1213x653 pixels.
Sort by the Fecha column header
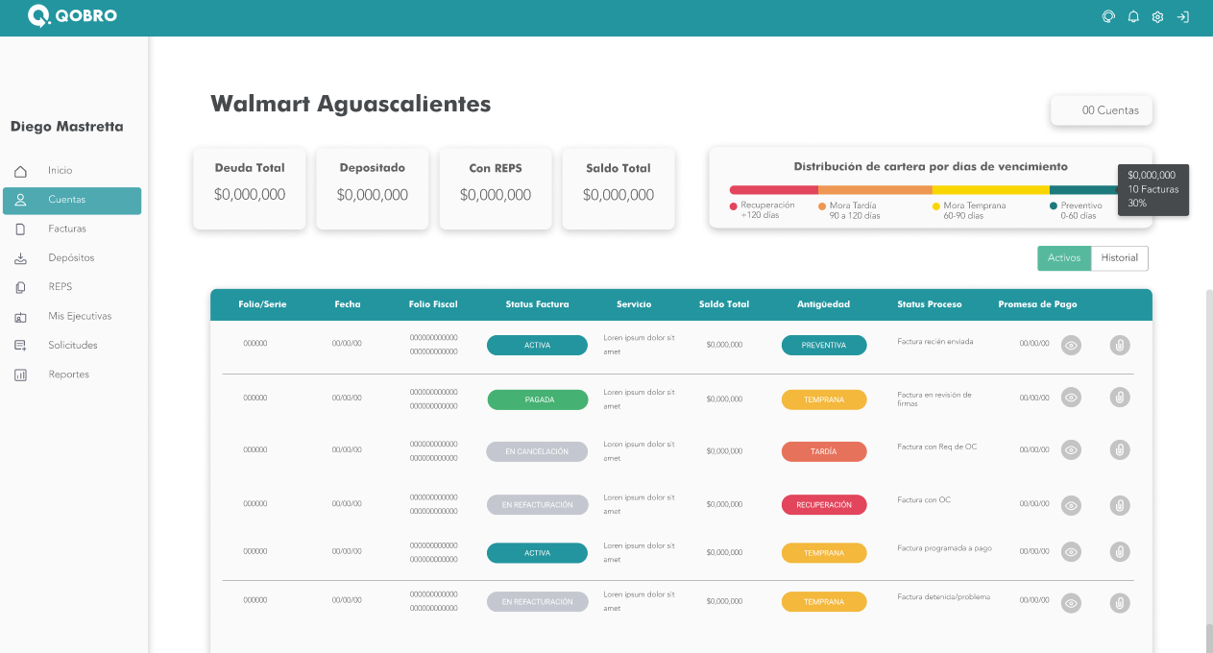point(348,304)
